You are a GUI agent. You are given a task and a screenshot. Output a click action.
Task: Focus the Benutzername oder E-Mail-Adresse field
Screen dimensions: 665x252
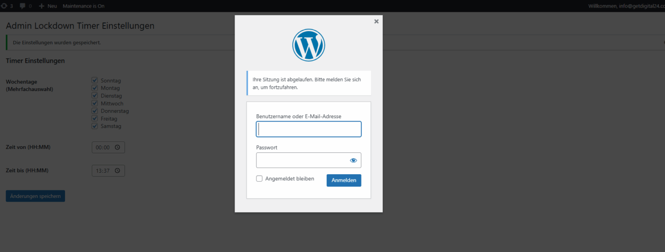coord(309,129)
